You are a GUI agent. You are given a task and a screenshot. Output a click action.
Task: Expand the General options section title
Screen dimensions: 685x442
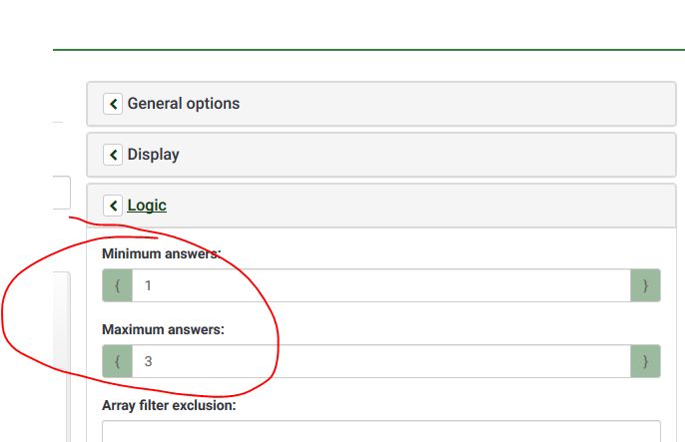183,104
